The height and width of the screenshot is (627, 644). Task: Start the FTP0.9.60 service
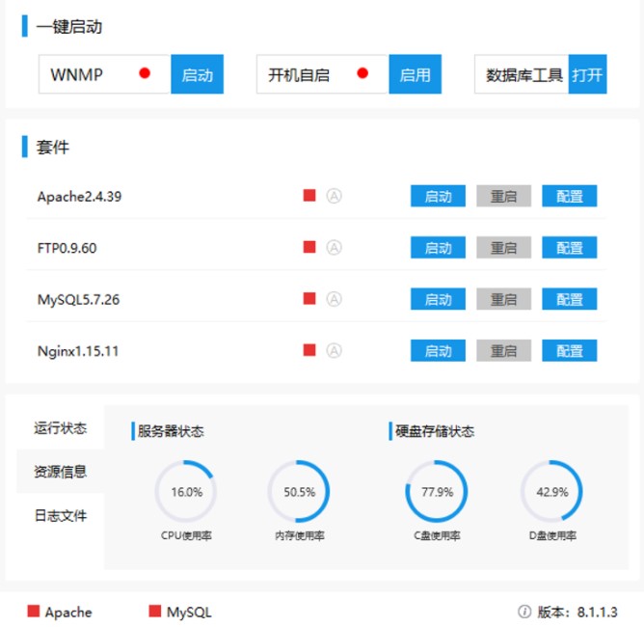(438, 247)
